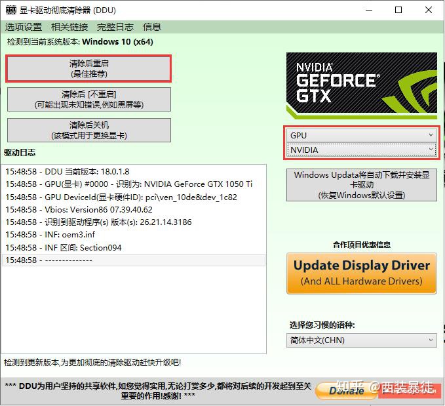Open the 相关链接 menu
Screen dimensions: 445x406
pos(69,27)
